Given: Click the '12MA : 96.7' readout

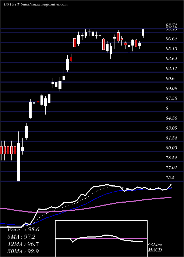Looking at the screenshot, I should tap(23, 244).
